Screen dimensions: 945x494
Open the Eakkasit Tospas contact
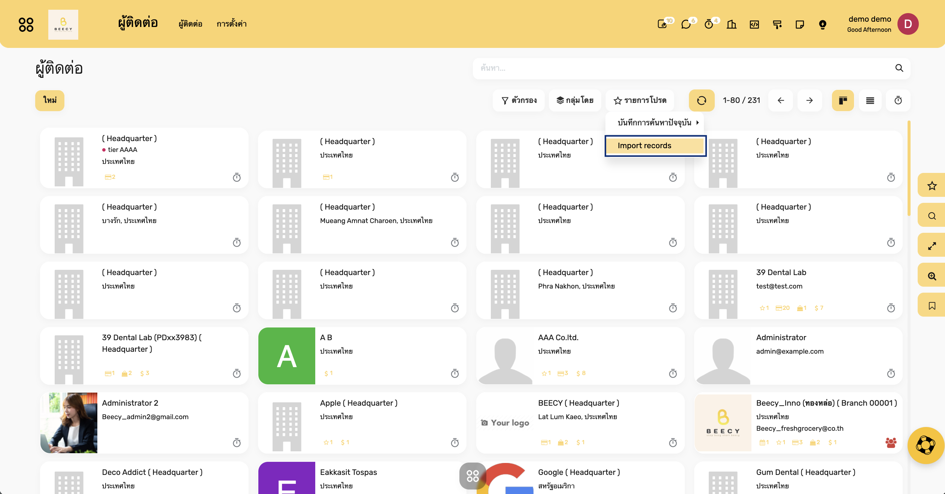point(362,478)
